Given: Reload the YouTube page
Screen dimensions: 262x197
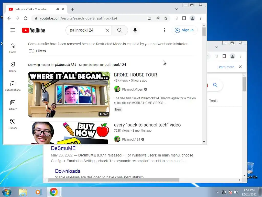Looking at the screenshot, I should [x=26, y=18].
